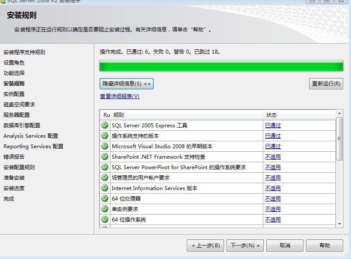The width and height of the screenshot is (351, 259).
Task: Click 规则 column header
Action: point(187,115)
